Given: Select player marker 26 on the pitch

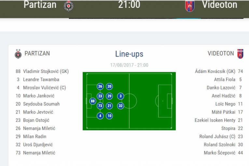Looking at the screenshot, I should coord(100,87).
